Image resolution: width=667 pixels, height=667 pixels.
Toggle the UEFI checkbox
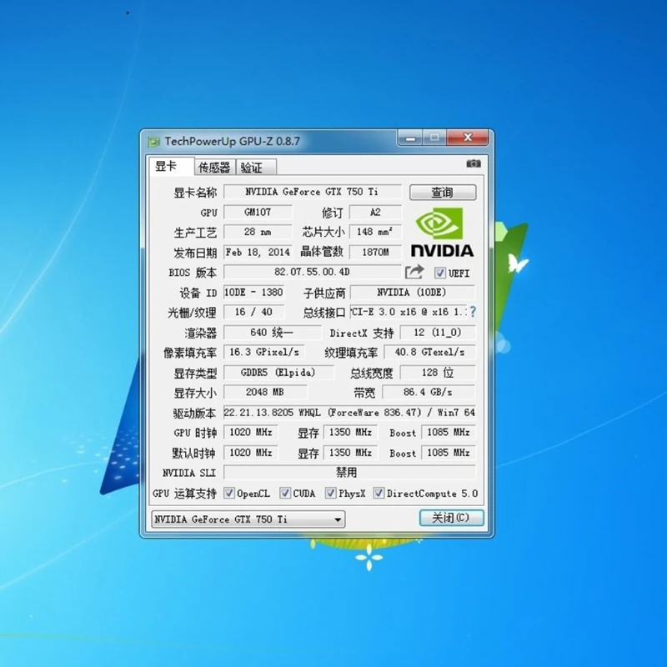[x=439, y=273]
